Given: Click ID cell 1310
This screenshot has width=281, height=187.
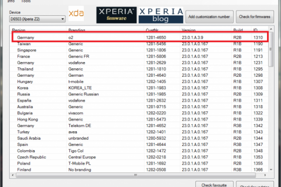Looking at the screenshot, I should coord(258,37).
